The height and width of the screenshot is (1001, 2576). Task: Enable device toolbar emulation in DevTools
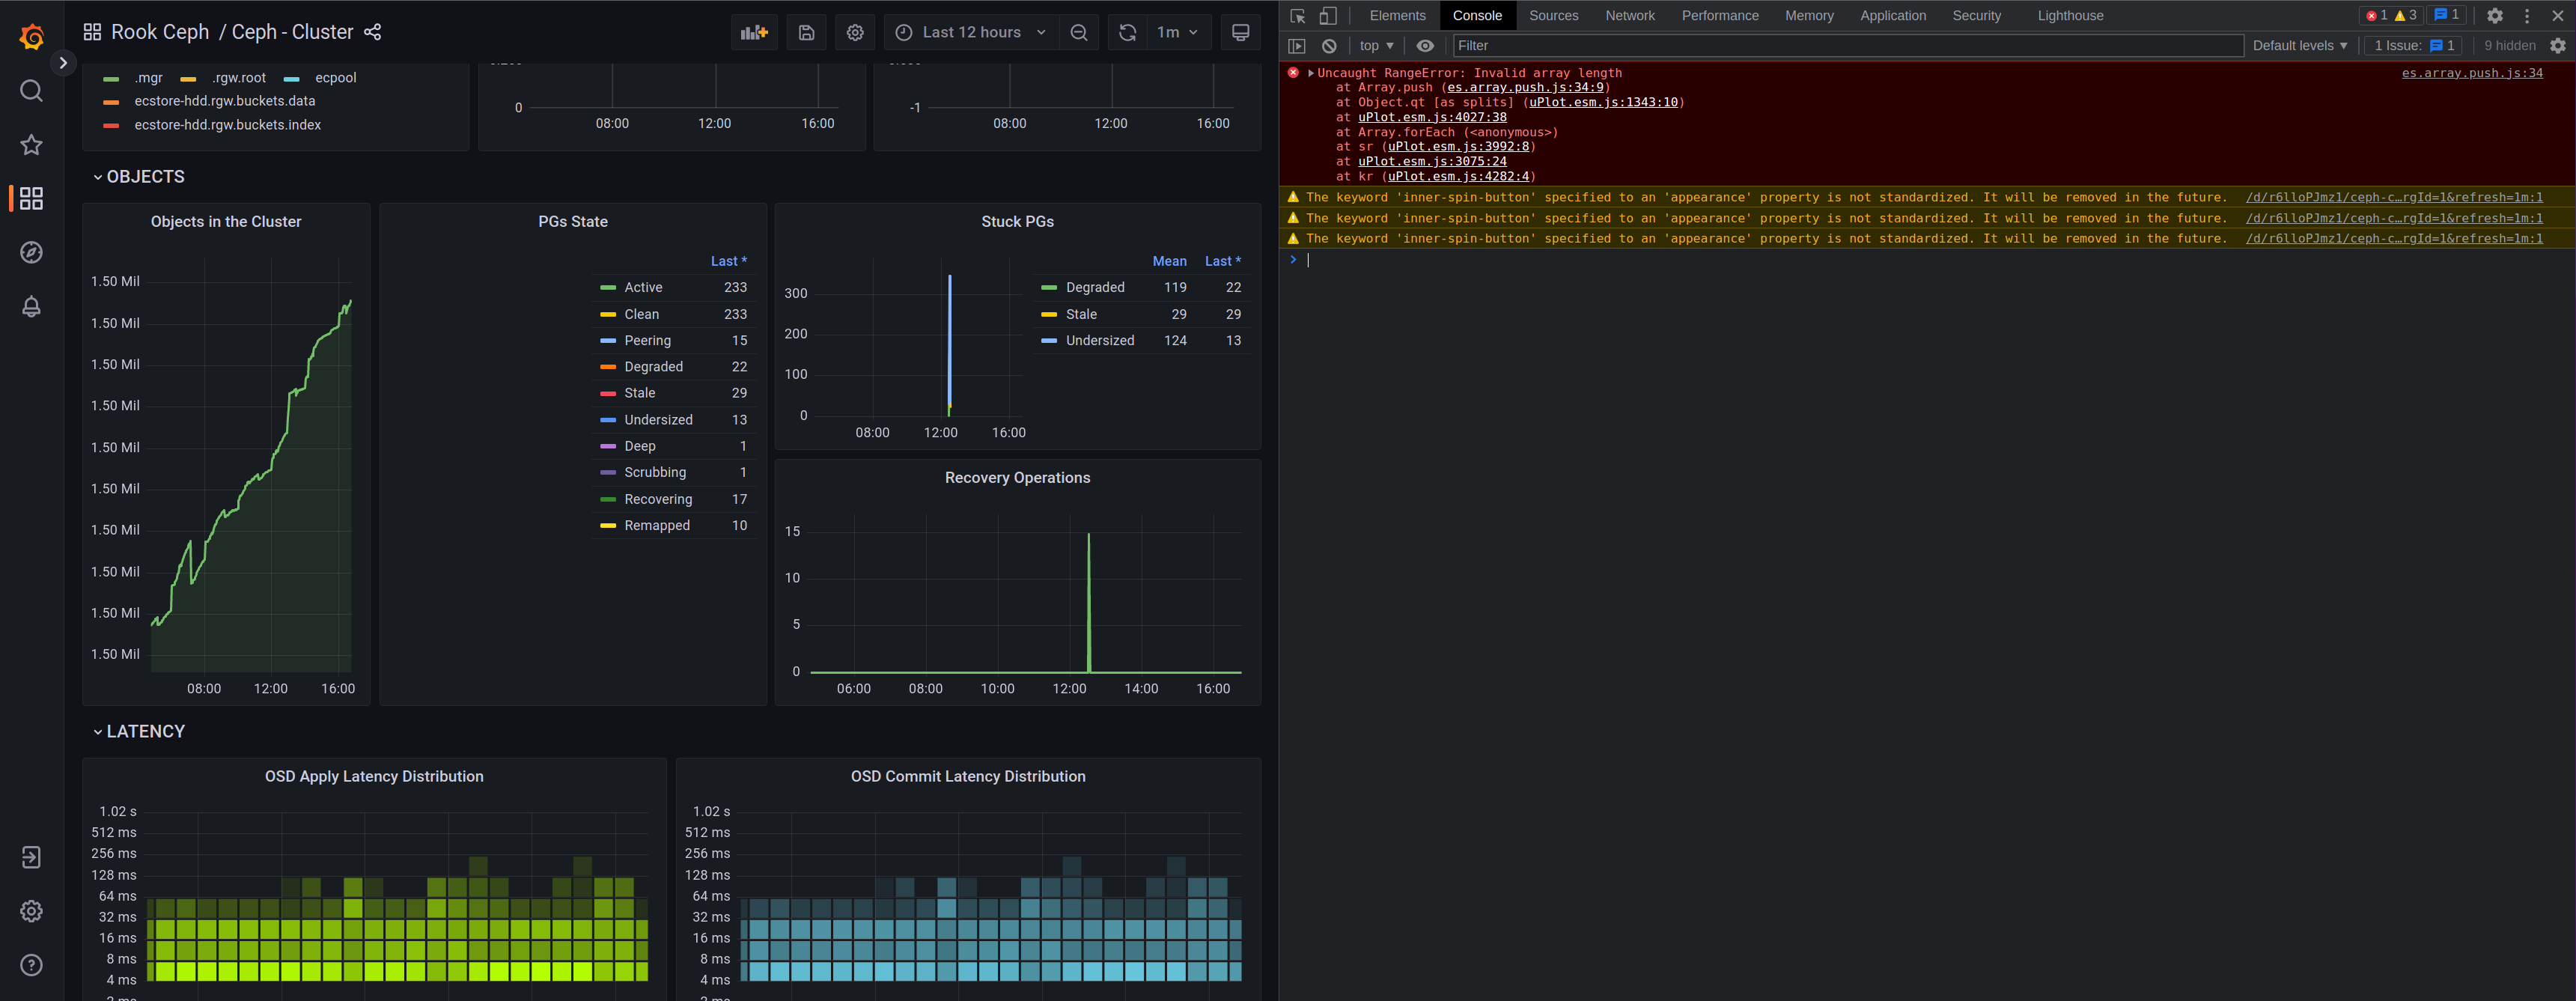point(1328,15)
